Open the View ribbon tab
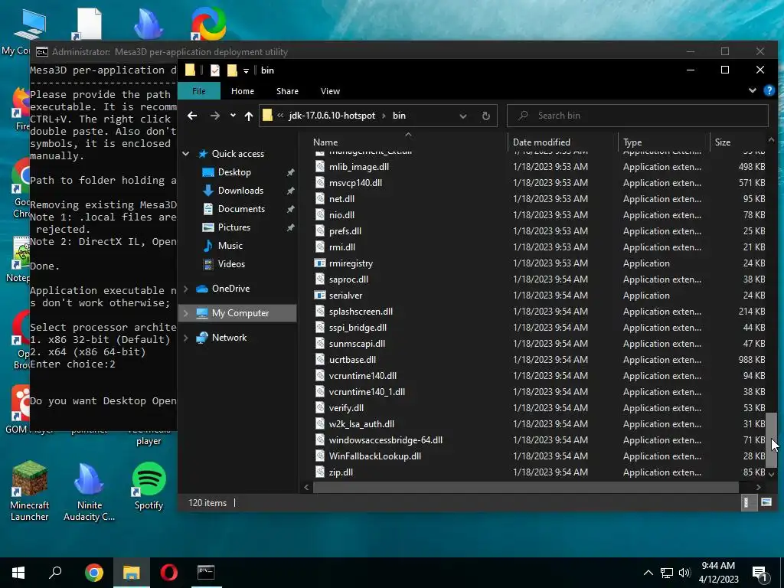784x588 pixels. click(330, 91)
